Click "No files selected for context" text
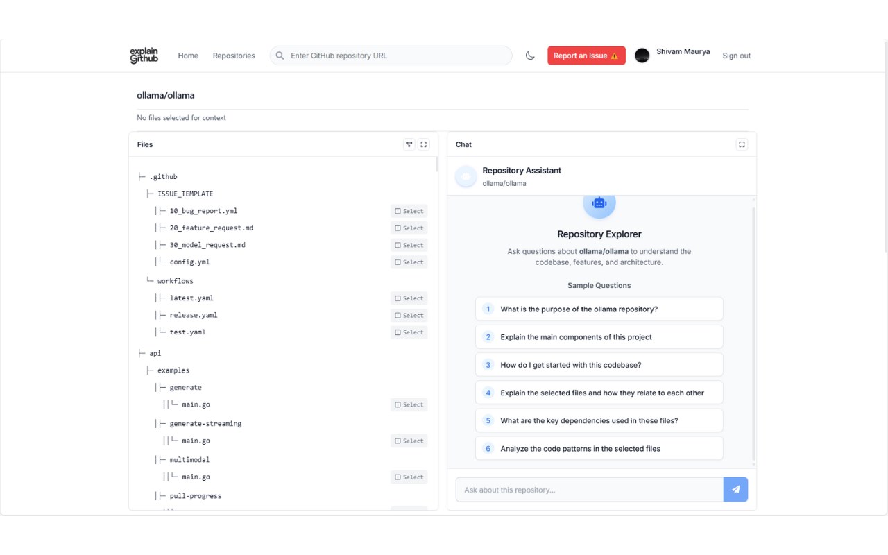The height and width of the screenshot is (555, 888). [182, 118]
